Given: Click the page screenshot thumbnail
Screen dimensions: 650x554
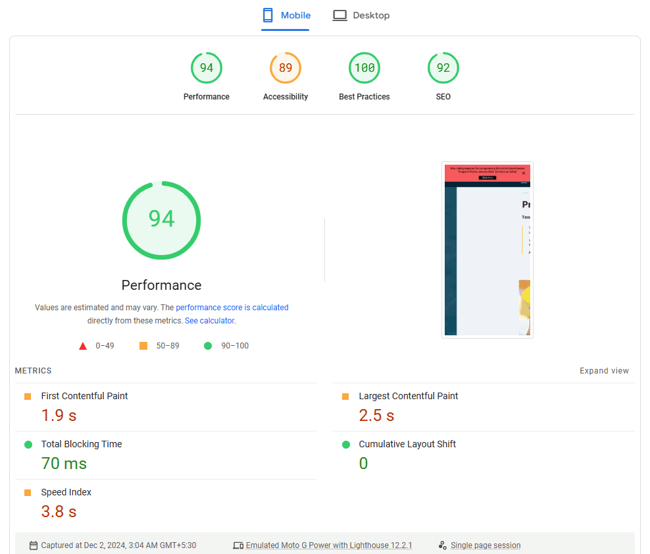Looking at the screenshot, I should [487, 250].
